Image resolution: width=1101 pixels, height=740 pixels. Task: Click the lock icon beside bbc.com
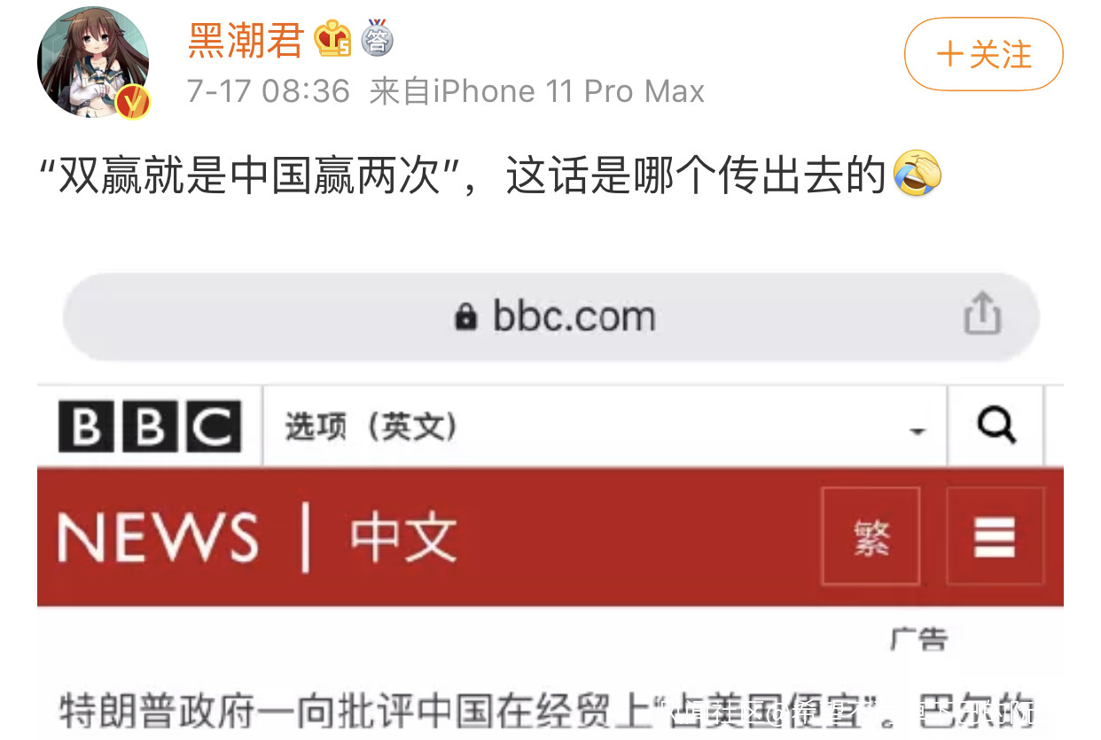[465, 316]
